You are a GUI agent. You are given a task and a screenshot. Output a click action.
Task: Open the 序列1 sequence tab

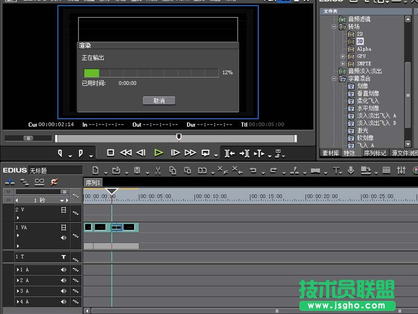click(x=92, y=182)
